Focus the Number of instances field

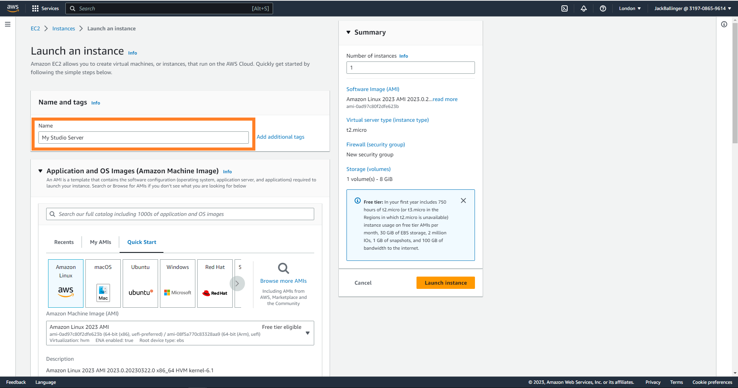(410, 68)
